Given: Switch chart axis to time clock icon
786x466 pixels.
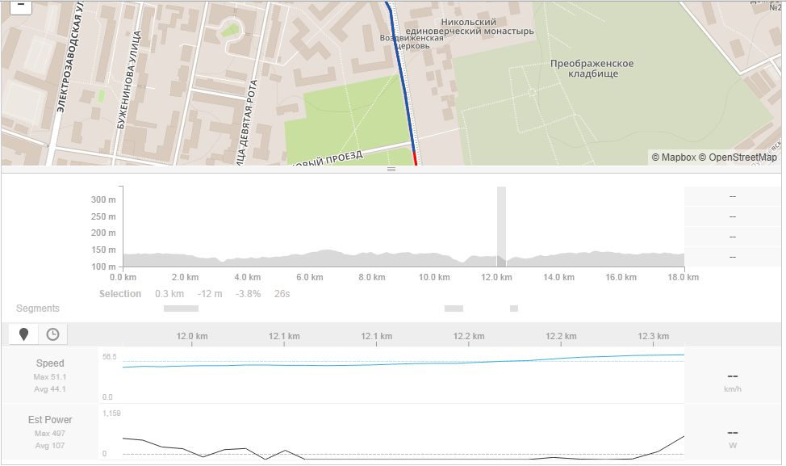Looking at the screenshot, I should click(52, 334).
